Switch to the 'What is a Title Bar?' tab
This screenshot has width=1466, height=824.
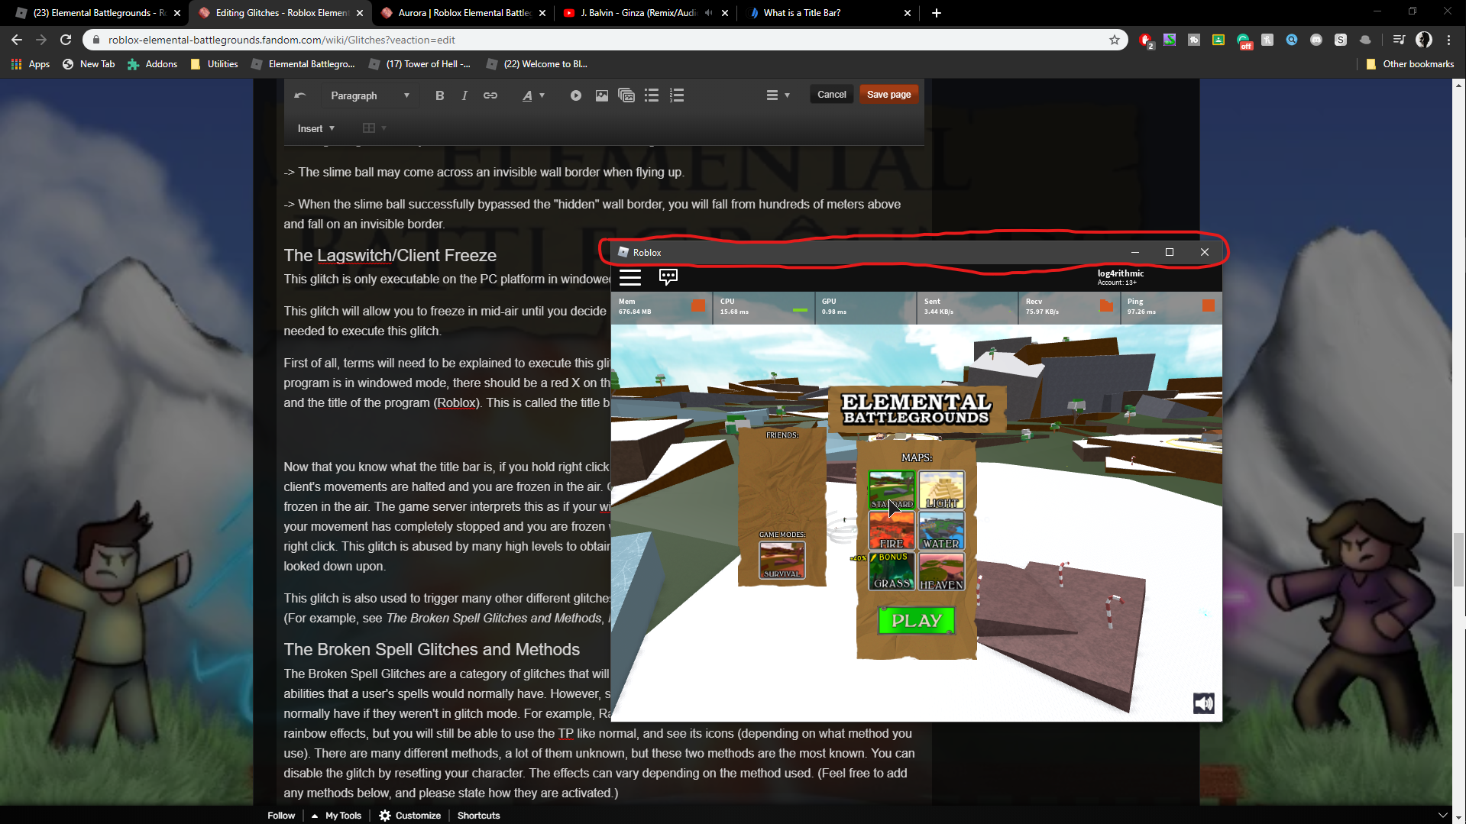(829, 13)
